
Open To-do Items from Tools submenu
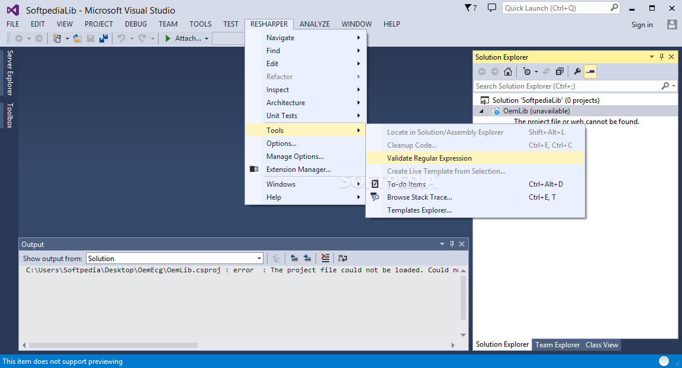tap(475, 184)
